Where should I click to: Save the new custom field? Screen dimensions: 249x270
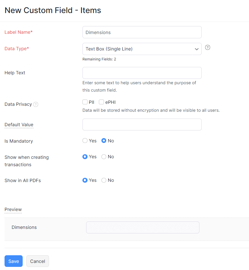pos(13,261)
